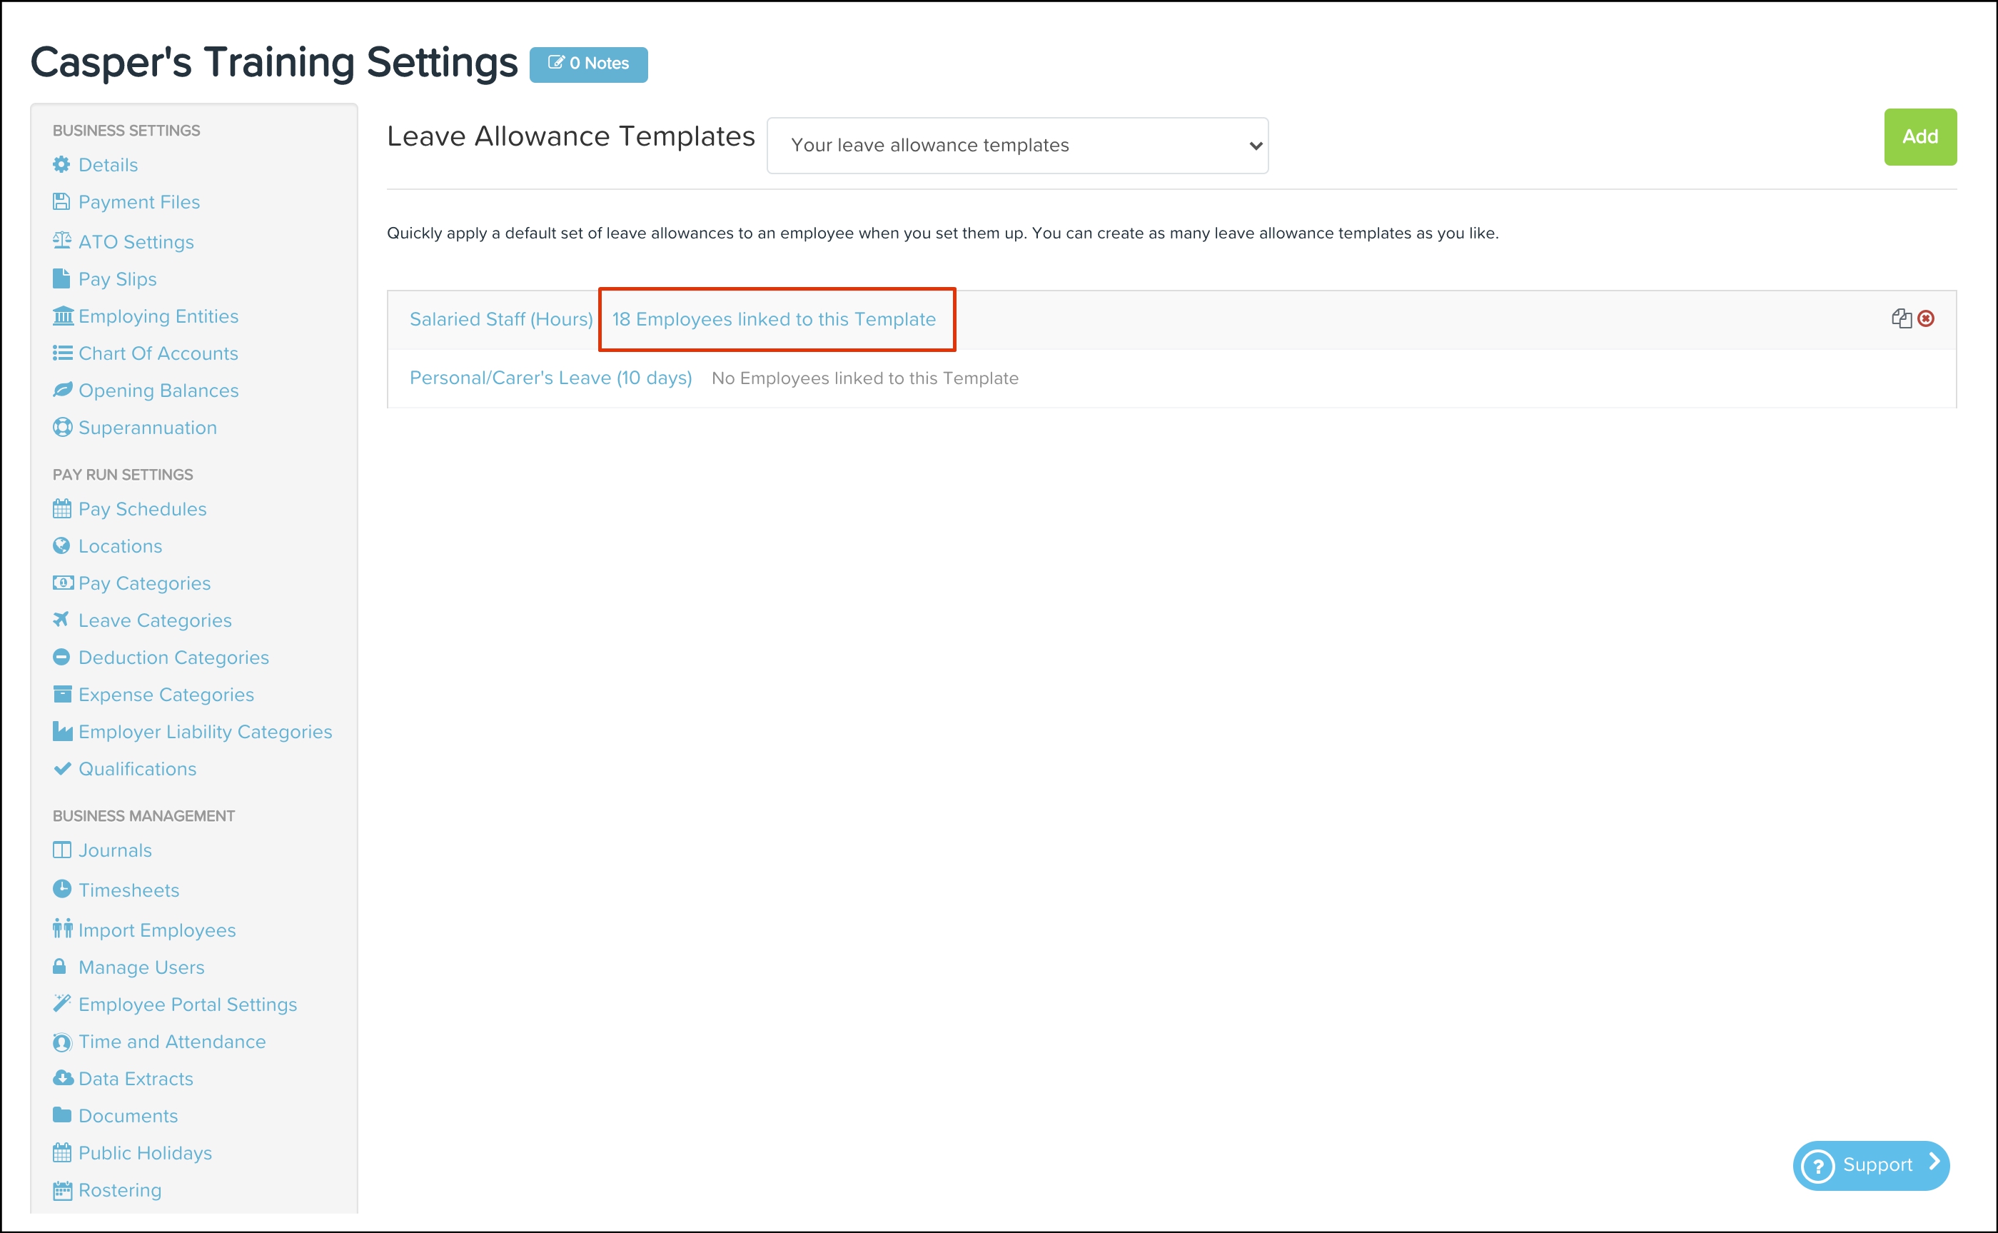Click the Employing Entities bank icon
1998x1233 pixels.
pos(62,316)
